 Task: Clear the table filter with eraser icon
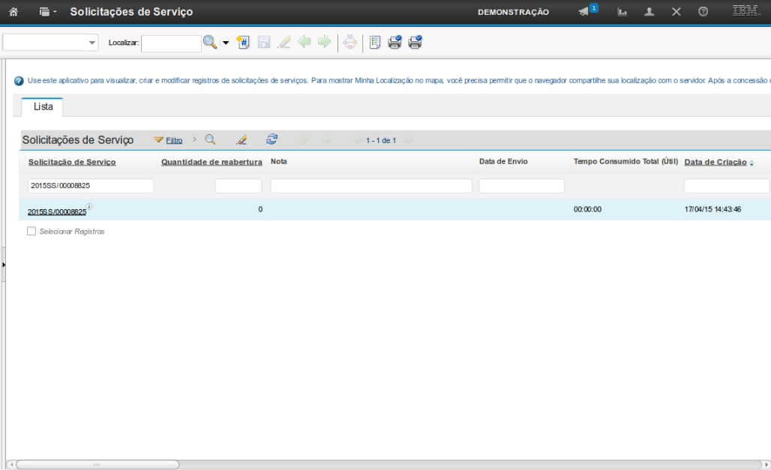point(241,140)
